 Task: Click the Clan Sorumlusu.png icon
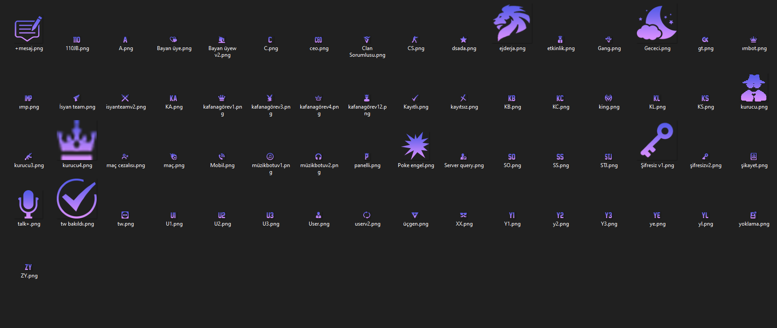tap(367, 40)
